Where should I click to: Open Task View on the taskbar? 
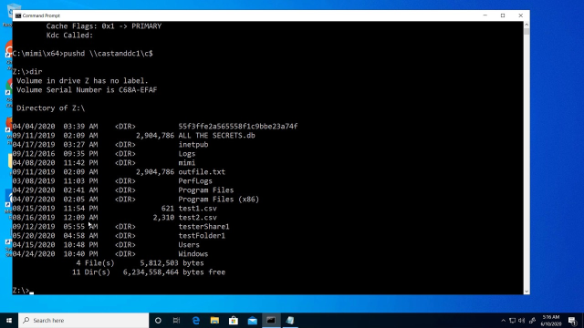tap(176, 320)
